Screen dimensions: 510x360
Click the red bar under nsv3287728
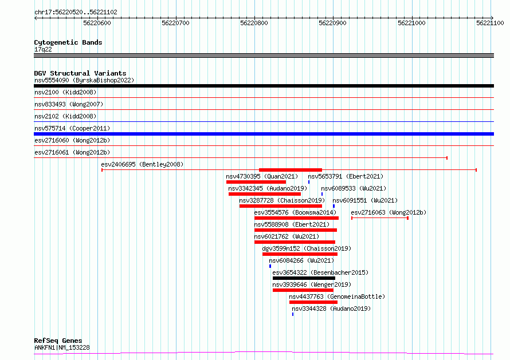(x=281, y=206)
